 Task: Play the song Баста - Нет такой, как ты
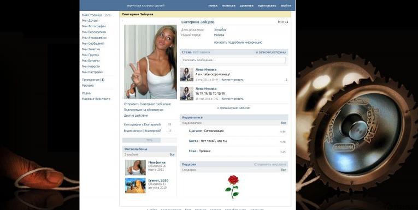tap(208, 141)
